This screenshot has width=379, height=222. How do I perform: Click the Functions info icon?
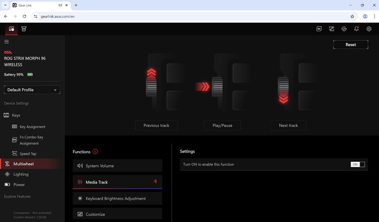[95, 152]
